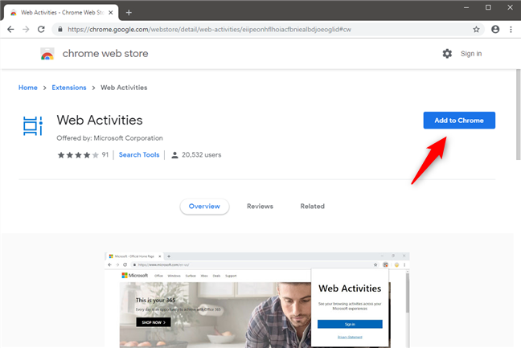The width and height of the screenshot is (521, 348).
Task: Open the extension preview screenshot
Action: pyautogui.click(x=256, y=301)
